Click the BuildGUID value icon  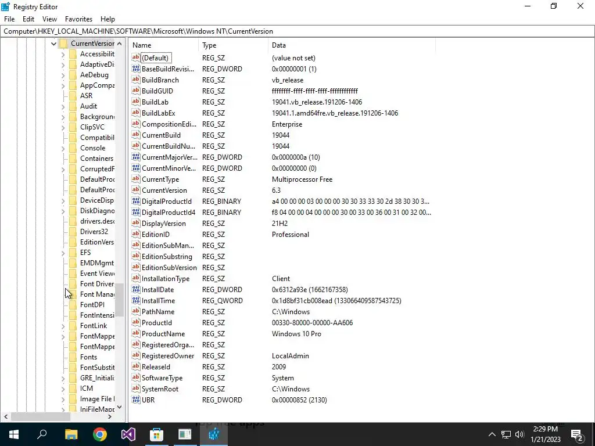136,91
